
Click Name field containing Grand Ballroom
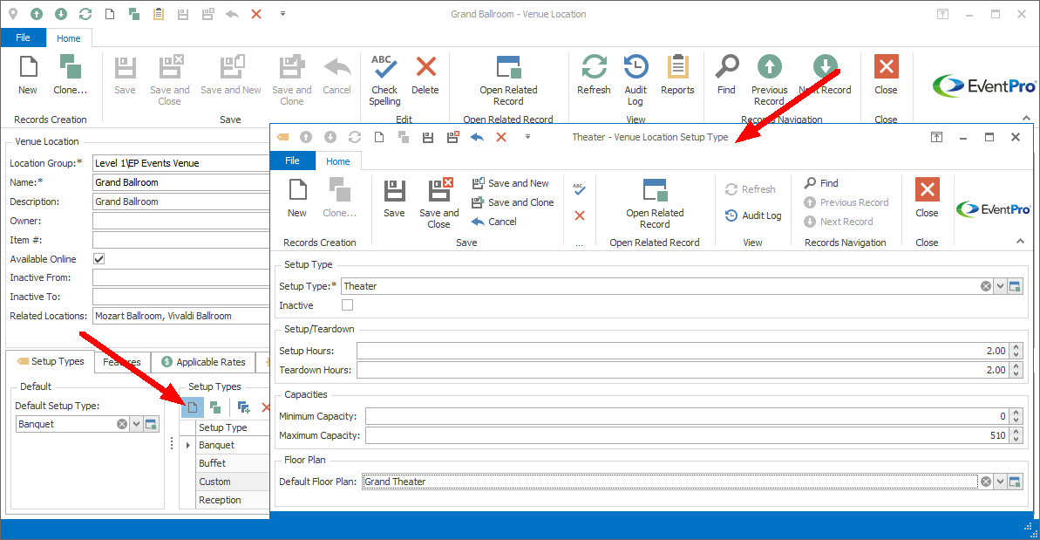pos(180,182)
